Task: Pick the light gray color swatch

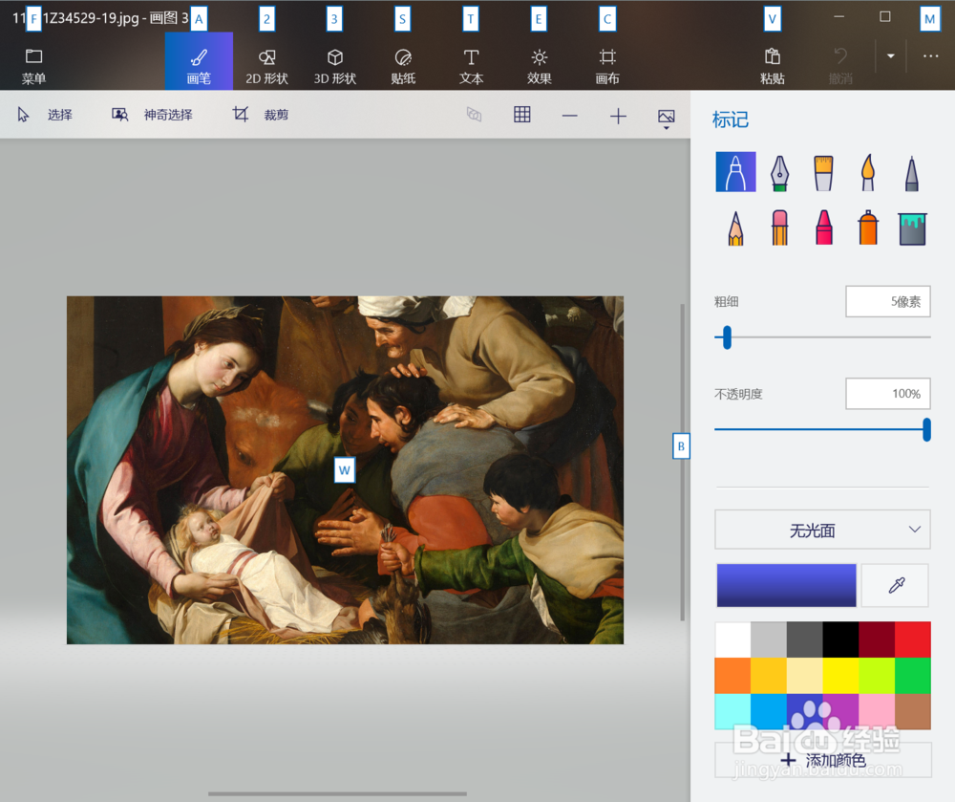Action: click(x=768, y=639)
